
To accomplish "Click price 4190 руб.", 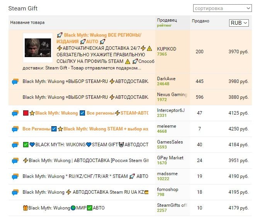I will click(238, 176).
